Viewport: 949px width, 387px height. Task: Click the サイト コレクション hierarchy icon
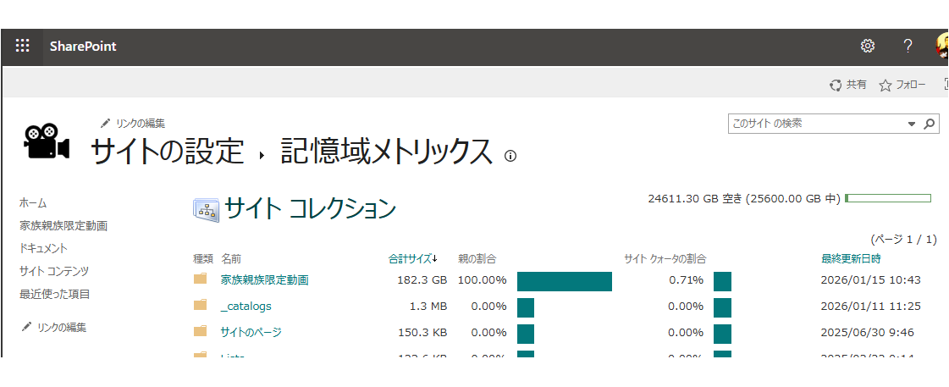(x=206, y=209)
